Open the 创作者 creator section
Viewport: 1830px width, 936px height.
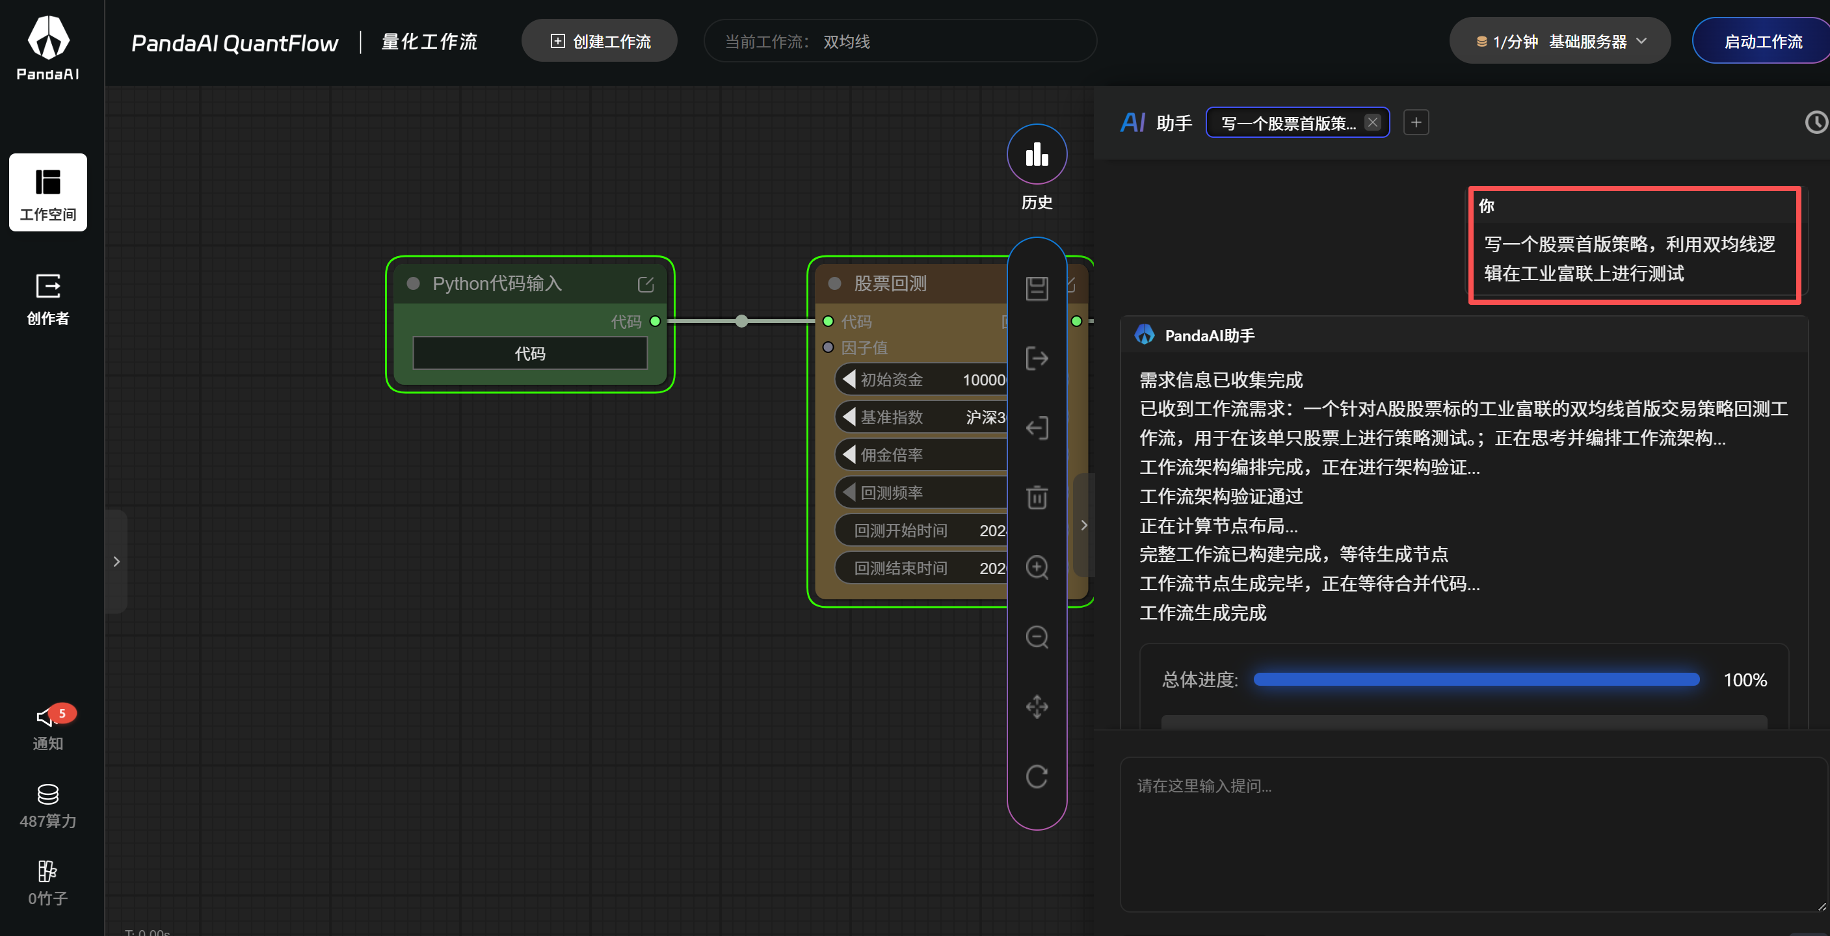[48, 299]
